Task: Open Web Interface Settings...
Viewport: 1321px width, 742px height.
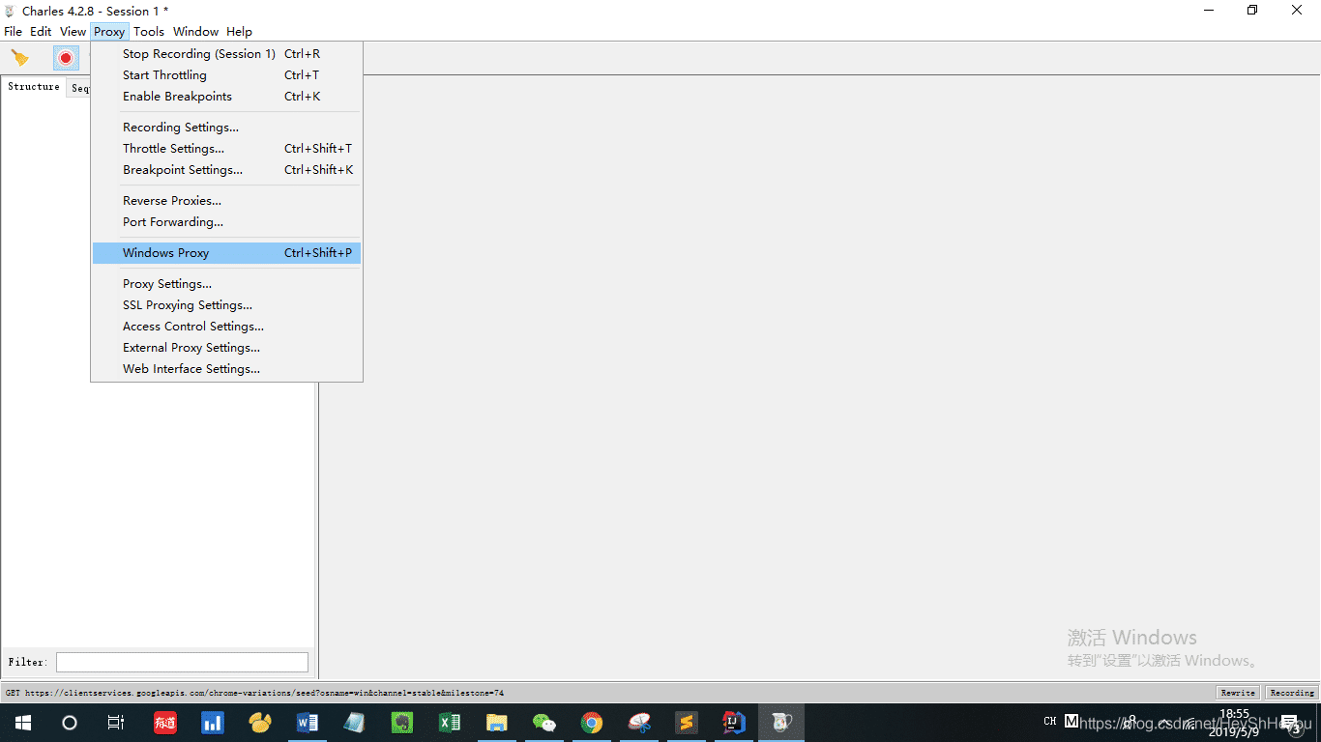Action: pyautogui.click(x=226, y=369)
